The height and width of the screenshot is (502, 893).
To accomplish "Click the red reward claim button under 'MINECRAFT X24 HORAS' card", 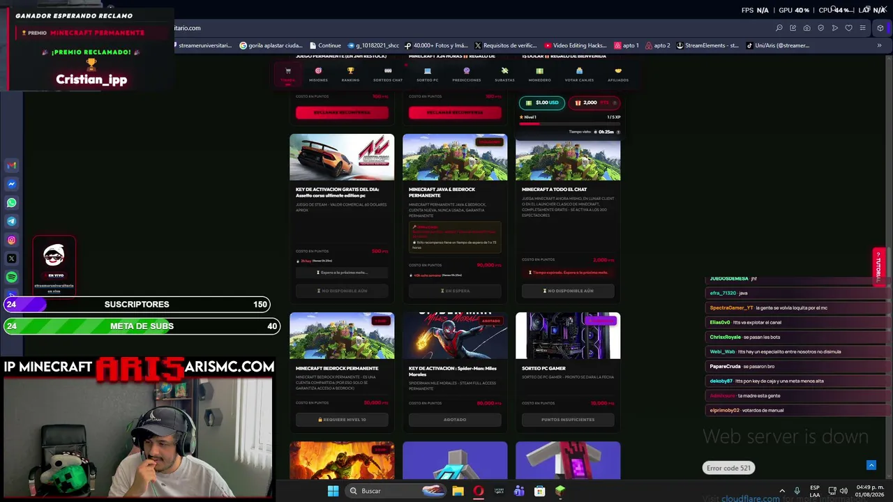I will 455,112.
